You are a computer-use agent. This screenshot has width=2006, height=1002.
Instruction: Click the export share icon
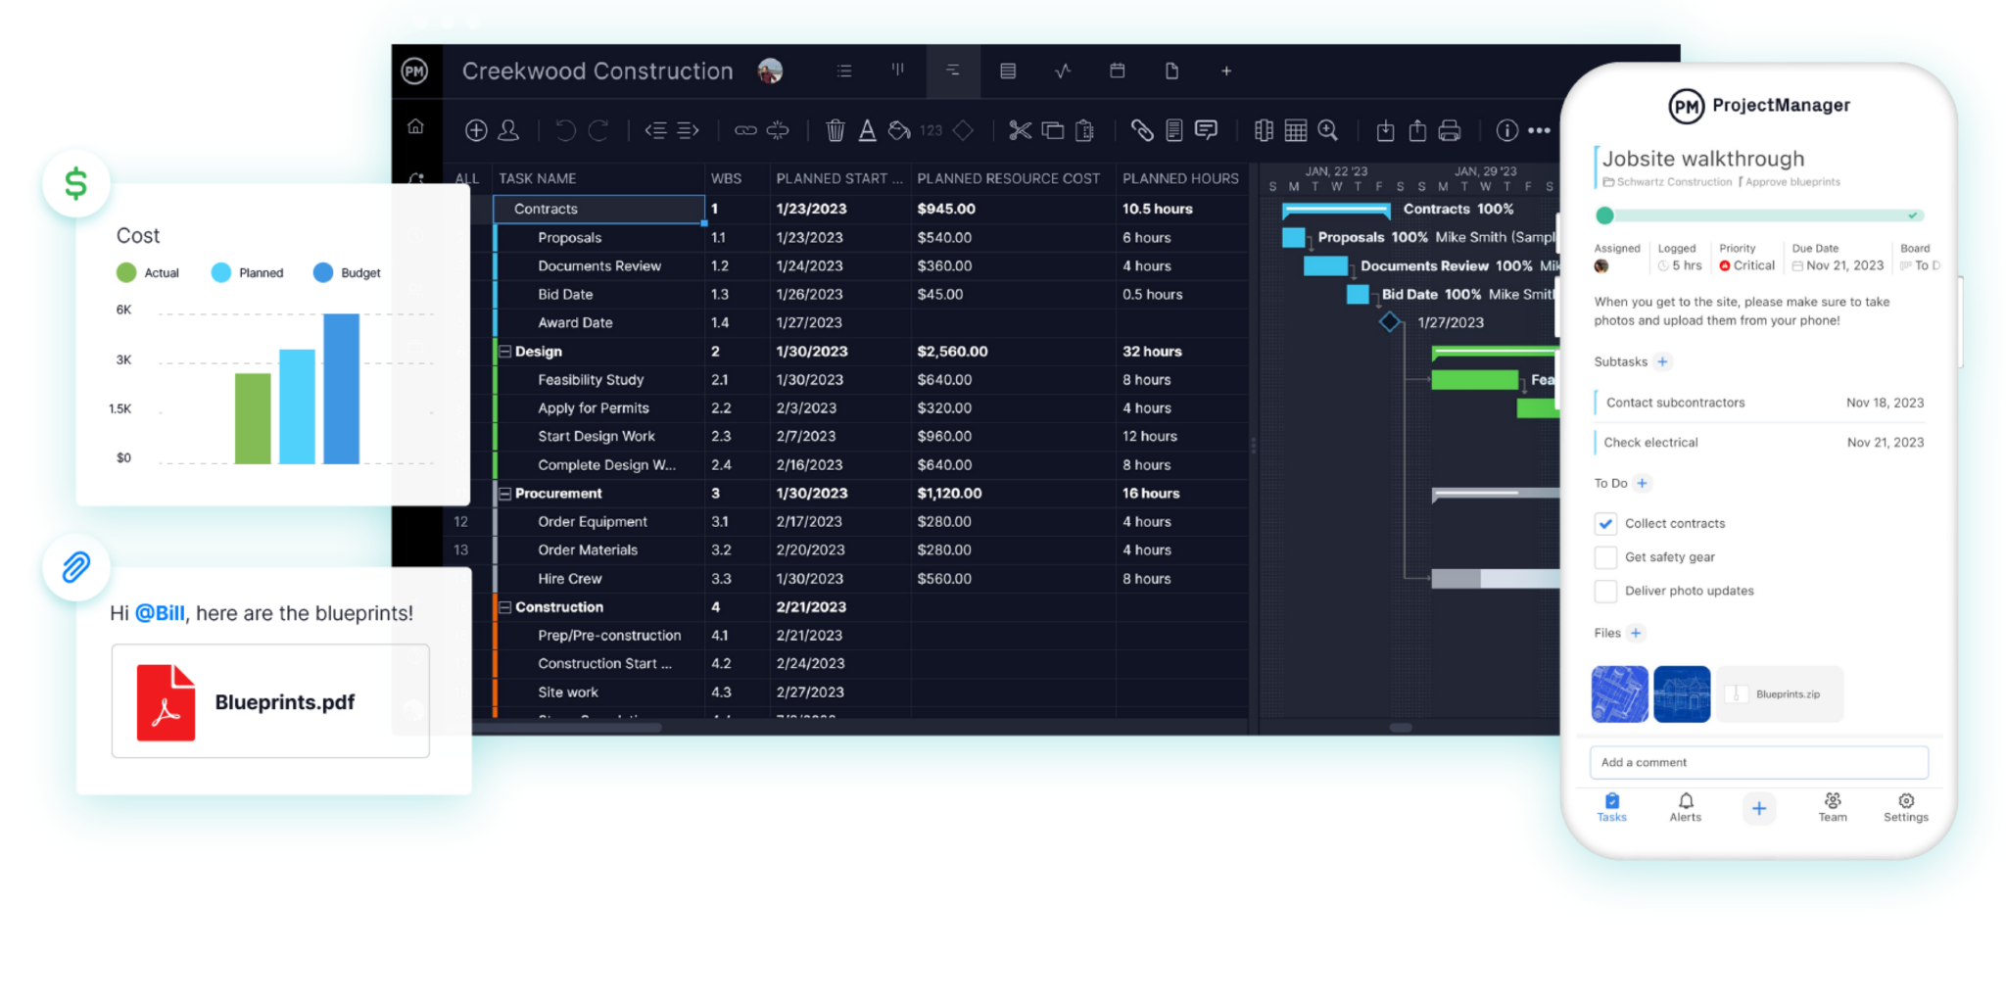[1417, 130]
